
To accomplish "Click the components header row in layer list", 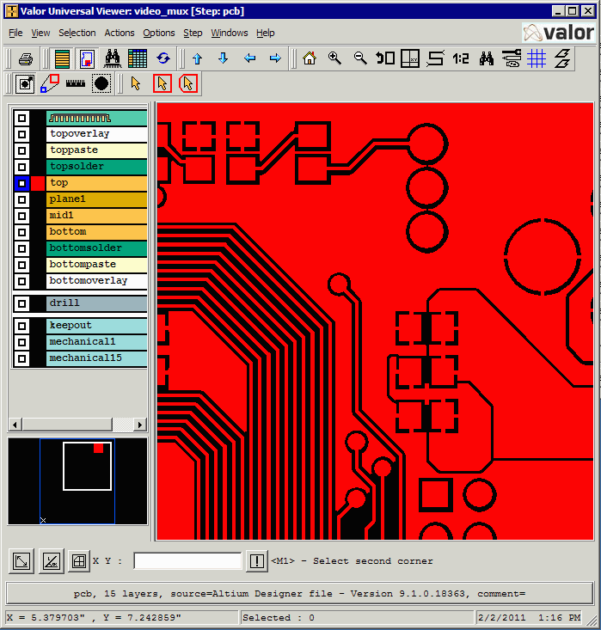I will tap(97, 118).
